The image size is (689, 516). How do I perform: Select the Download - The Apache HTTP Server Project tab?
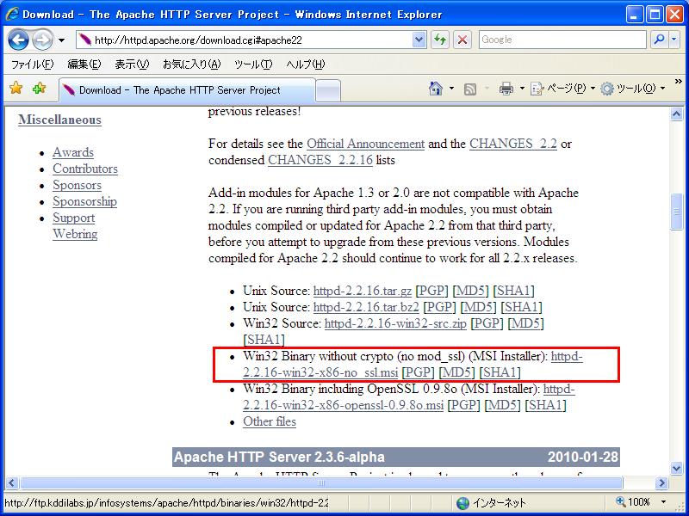187,90
